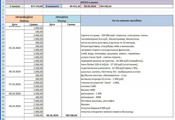Viewport: 175px width, 120px height.
Task: Click the 'заправка старого холодильника фрионом' line
Action: [x=106, y=50]
